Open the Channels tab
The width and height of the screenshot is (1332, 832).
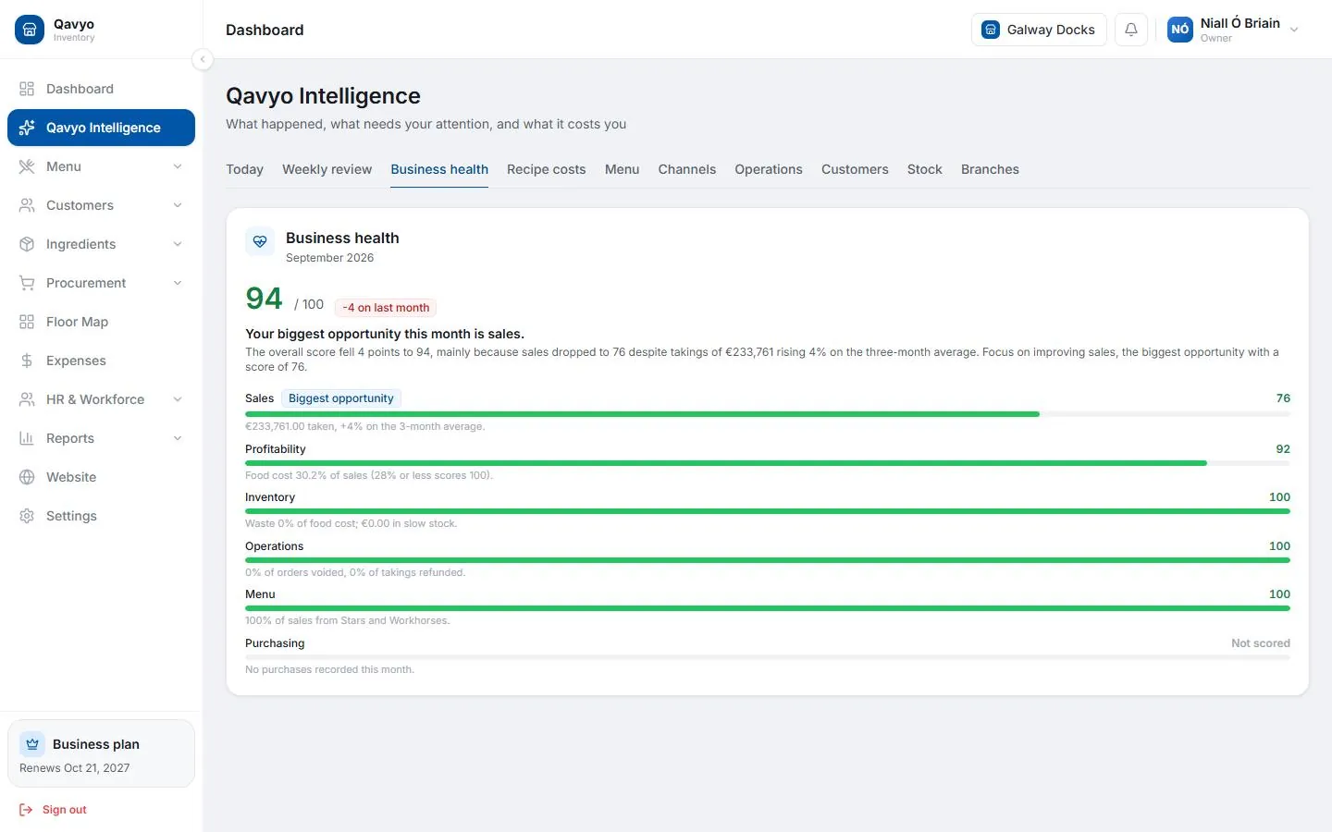tap(686, 169)
